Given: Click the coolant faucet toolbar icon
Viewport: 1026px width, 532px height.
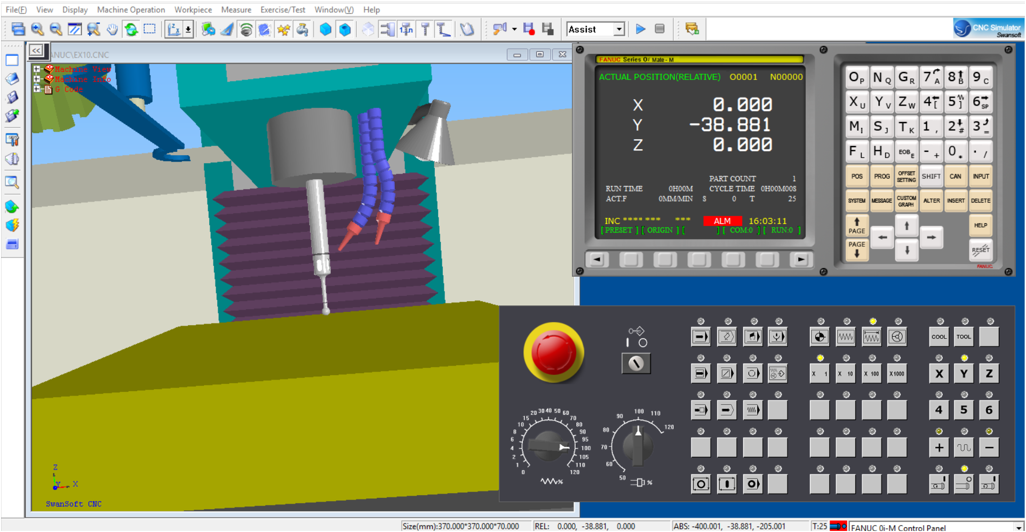Looking at the screenshot, I should 303,29.
